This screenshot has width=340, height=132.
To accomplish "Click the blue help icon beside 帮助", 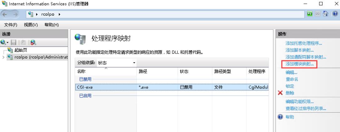I will point(280,117).
